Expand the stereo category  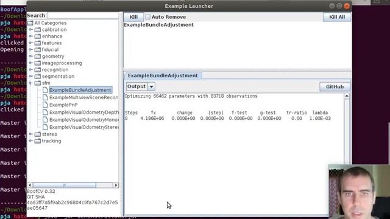30,134
